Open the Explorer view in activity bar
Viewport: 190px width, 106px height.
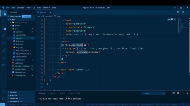coord(4,13)
